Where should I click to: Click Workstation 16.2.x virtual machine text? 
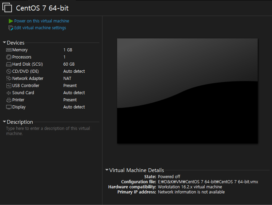[x=190, y=187]
